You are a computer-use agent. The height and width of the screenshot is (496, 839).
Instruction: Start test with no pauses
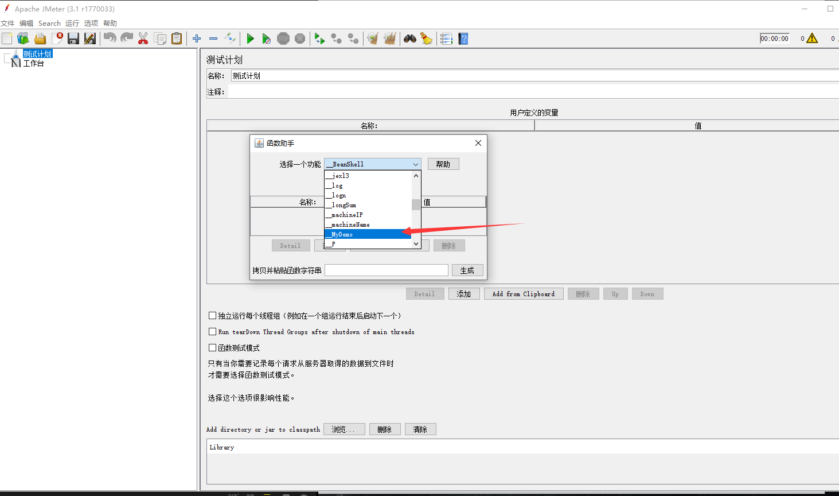pyautogui.click(x=266, y=38)
